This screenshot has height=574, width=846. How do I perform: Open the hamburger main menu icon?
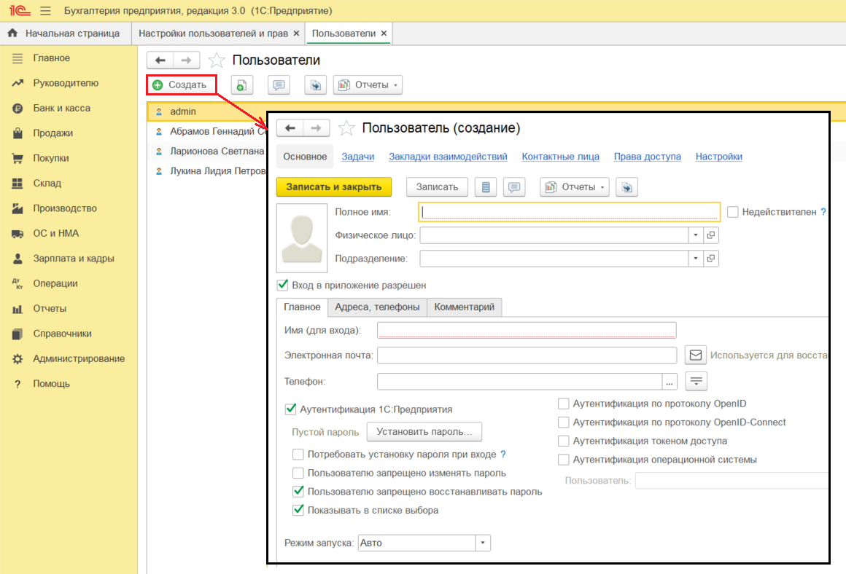[45, 11]
